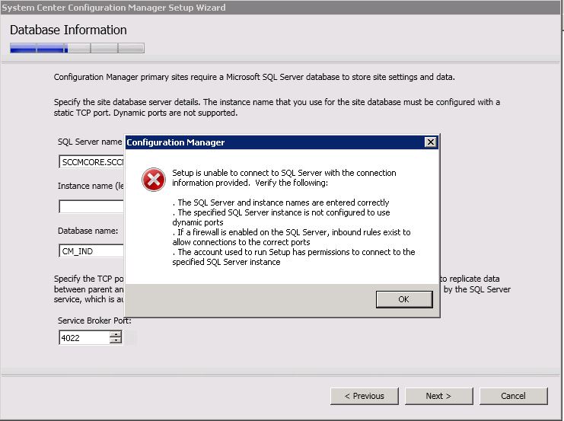Proceed with the Next button

[x=439, y=396]
